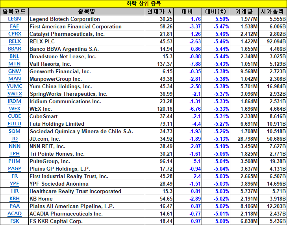The image size is (287, 225).
Task: Select the Vail Resorts, Inc. cell
Action: click(87, 64)
